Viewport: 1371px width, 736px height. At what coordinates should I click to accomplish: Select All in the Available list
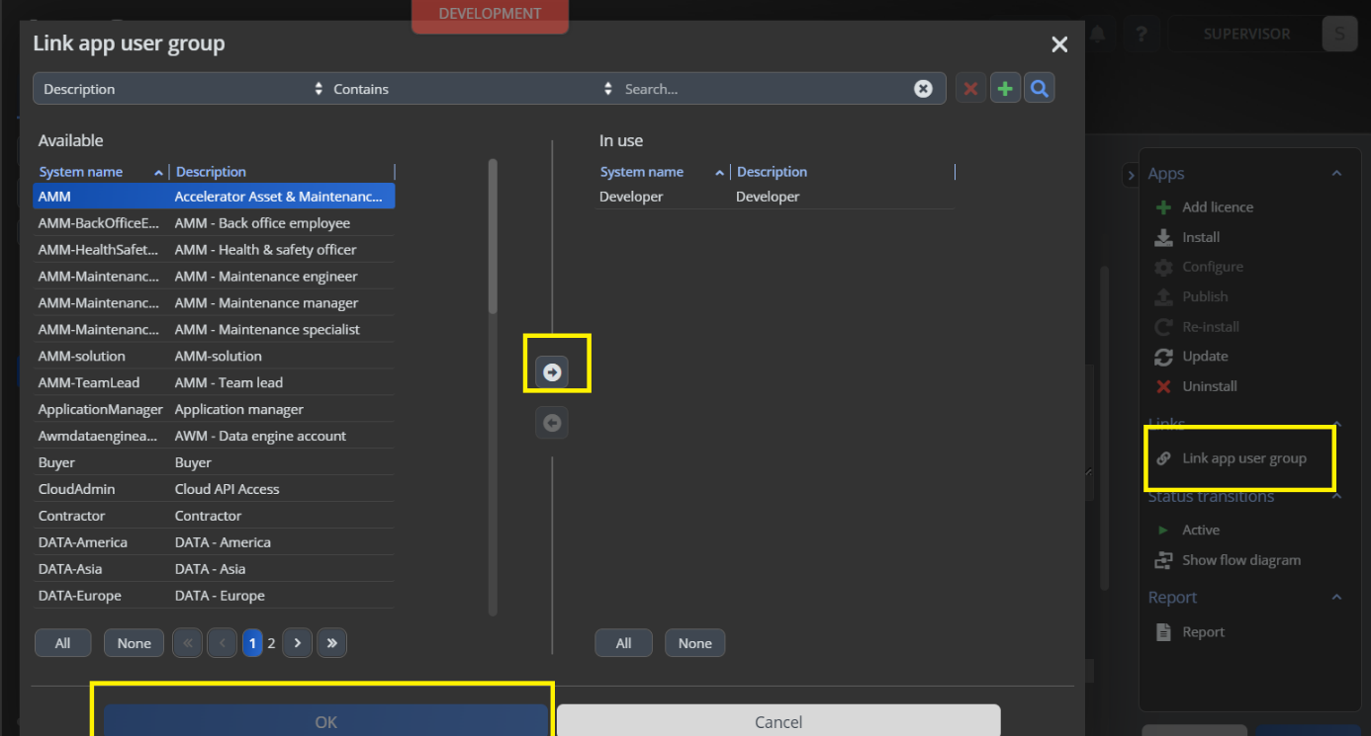pyautogui.click(x=62, y=643)
